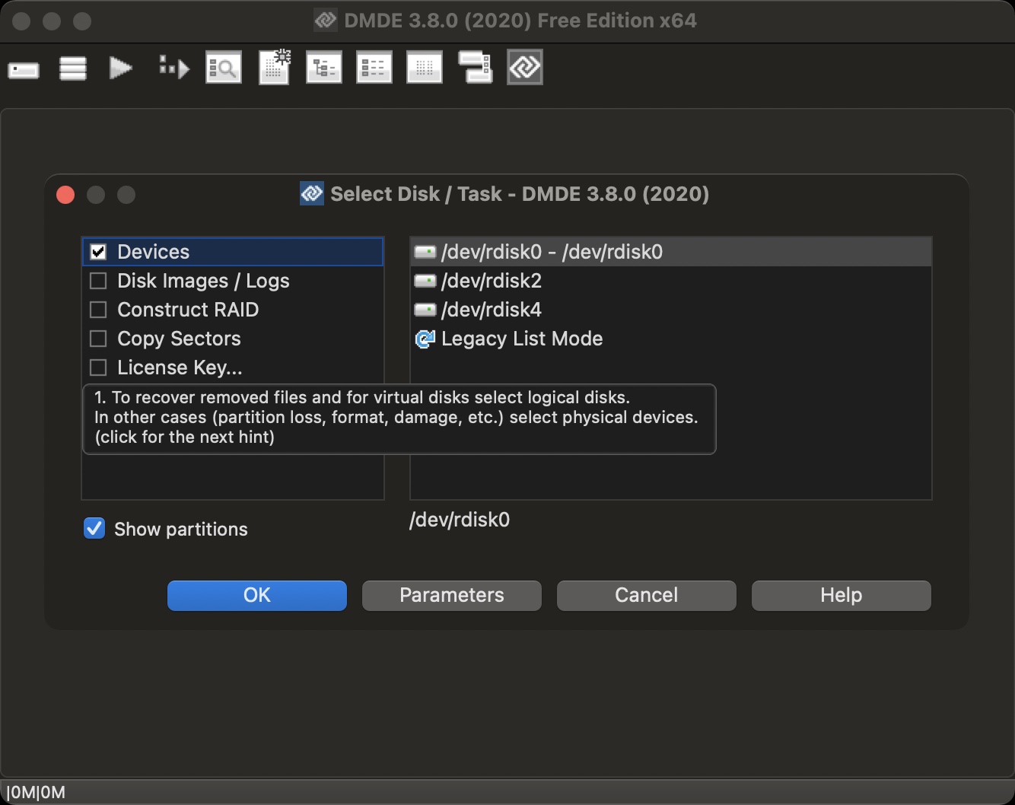Open the list view partitions icon

(x=374, y=68)
